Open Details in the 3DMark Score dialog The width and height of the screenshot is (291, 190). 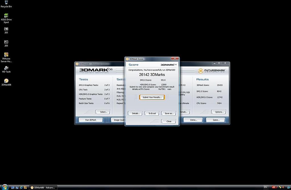tap(136, 114)
